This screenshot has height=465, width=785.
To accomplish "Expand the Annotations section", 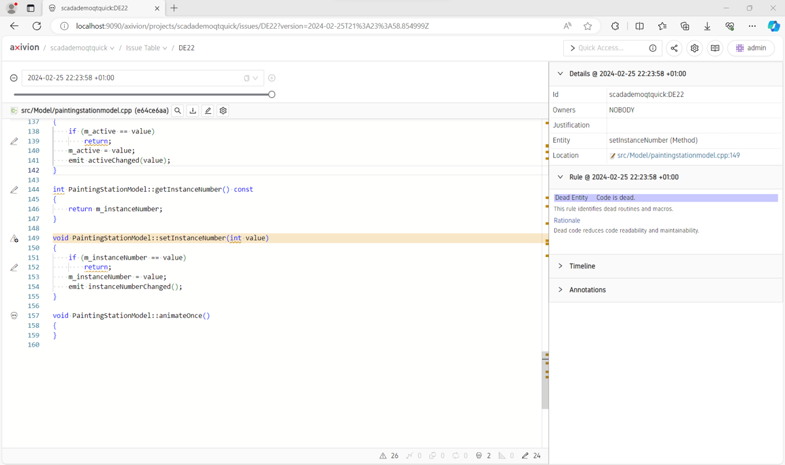I will pyautogui.click(x=587, y=290).
